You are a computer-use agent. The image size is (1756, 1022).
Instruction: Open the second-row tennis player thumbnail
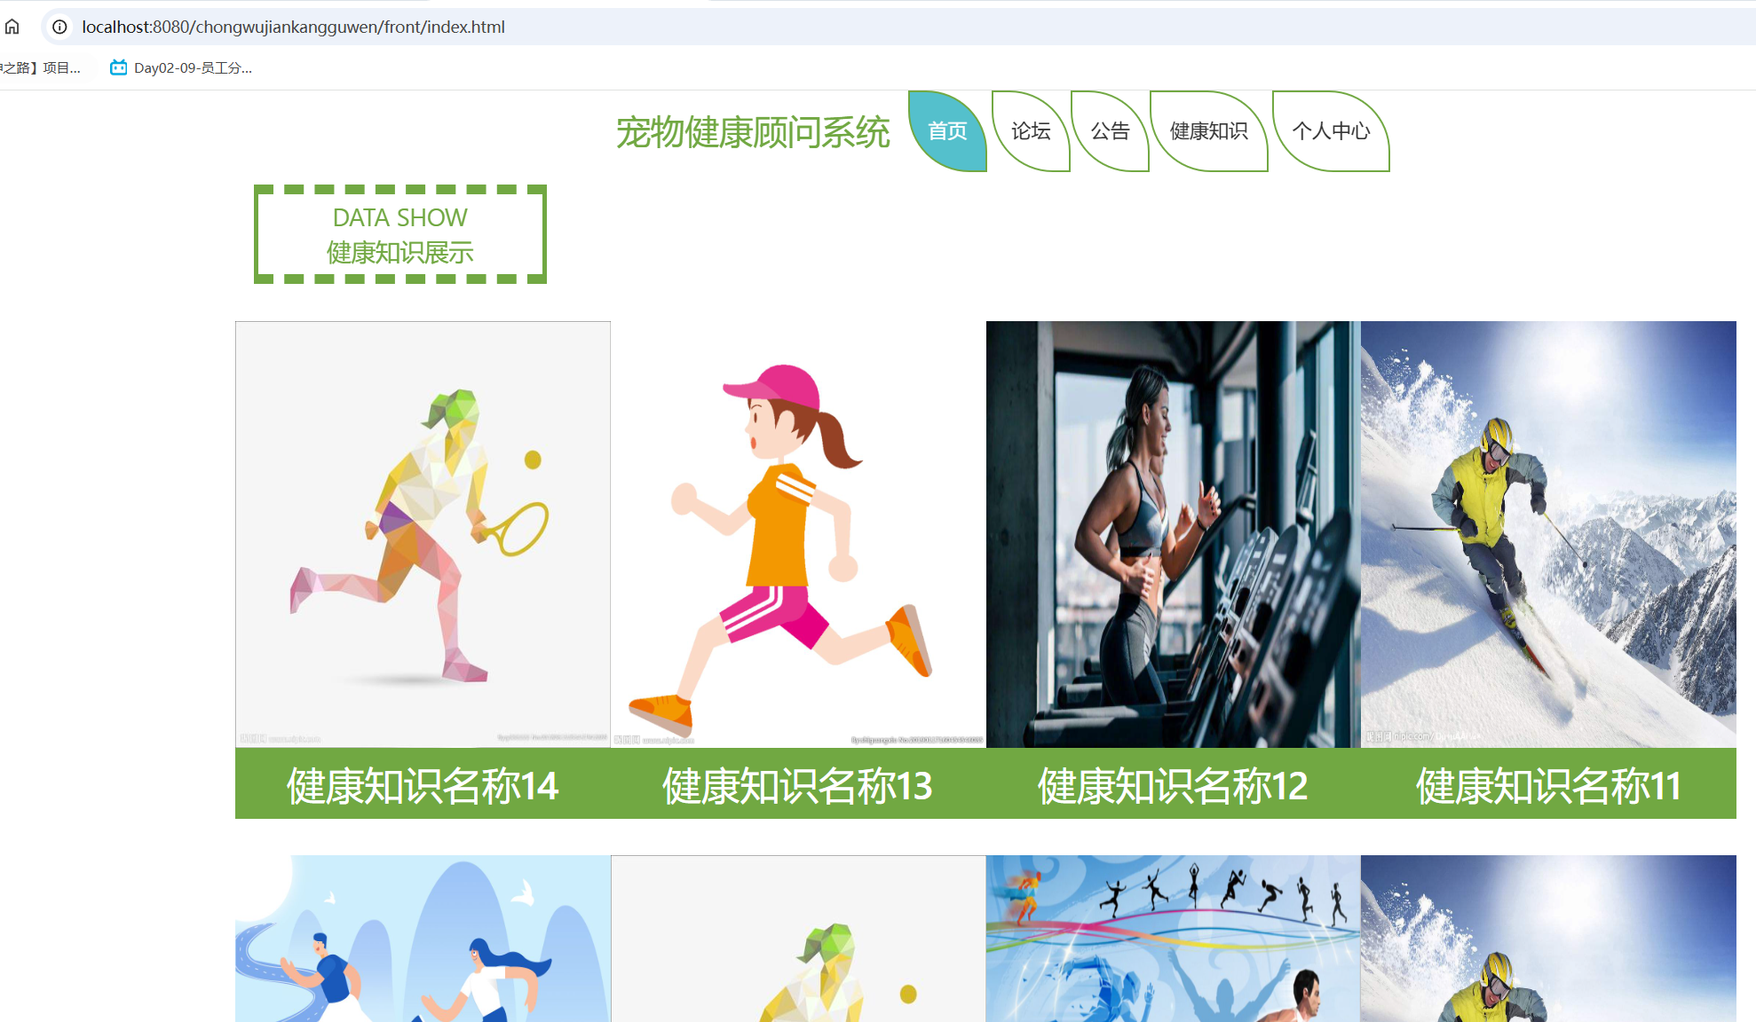pyautogui.click(x=798, y=939)
